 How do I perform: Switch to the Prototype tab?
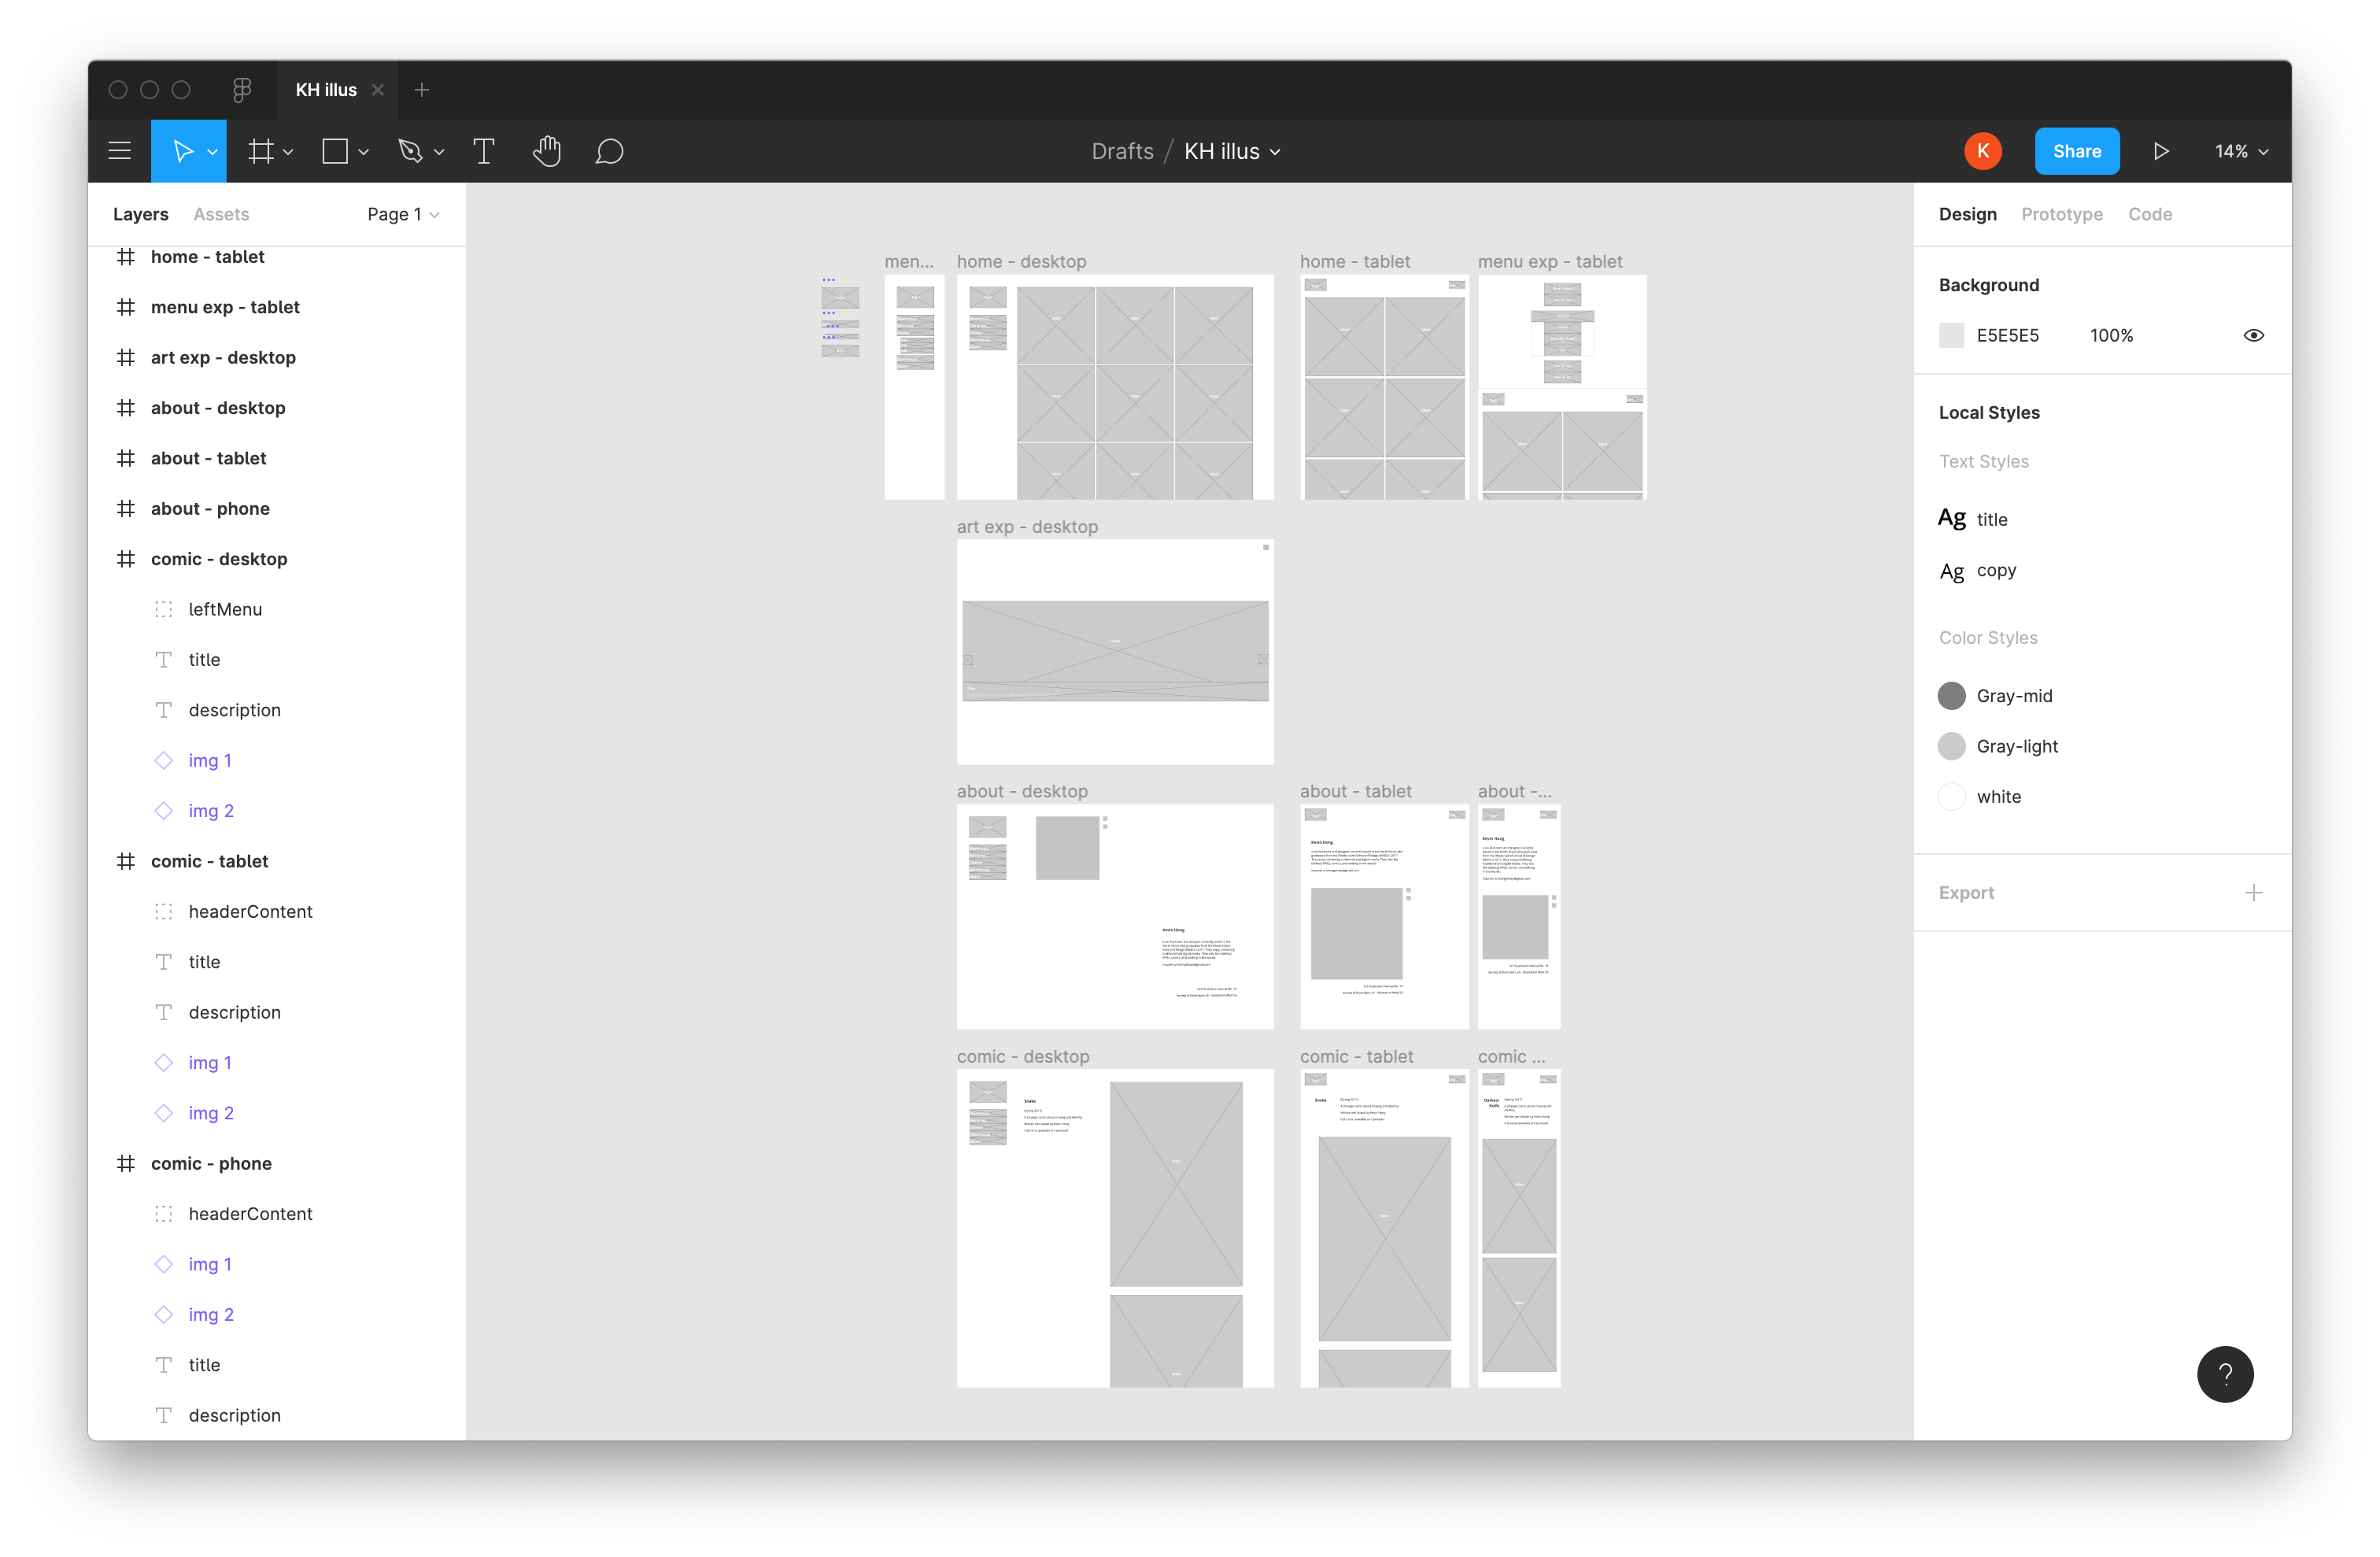click(2061, 214)
